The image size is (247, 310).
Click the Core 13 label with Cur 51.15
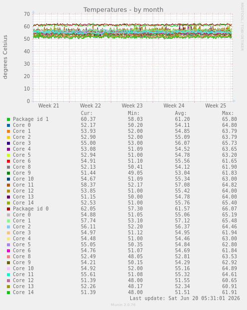click(23, 197)
